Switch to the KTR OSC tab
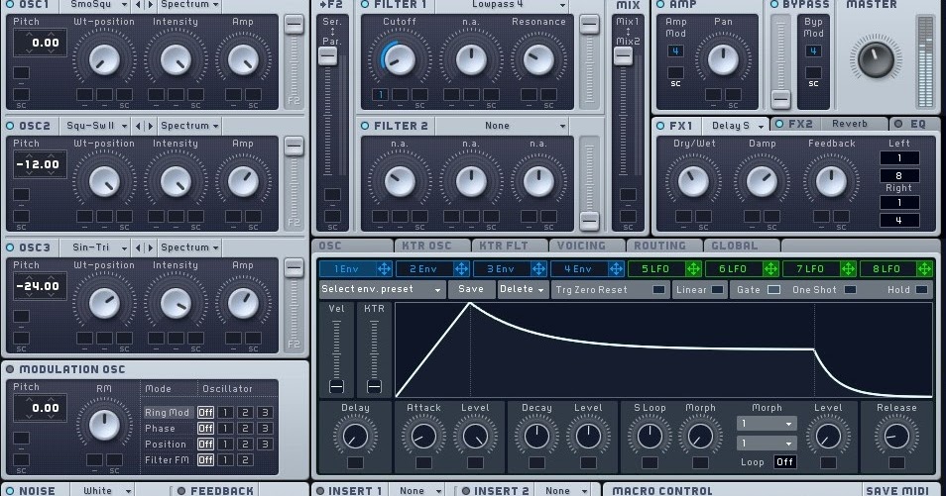Screen dimensions: 946x496 pos(432,246)
